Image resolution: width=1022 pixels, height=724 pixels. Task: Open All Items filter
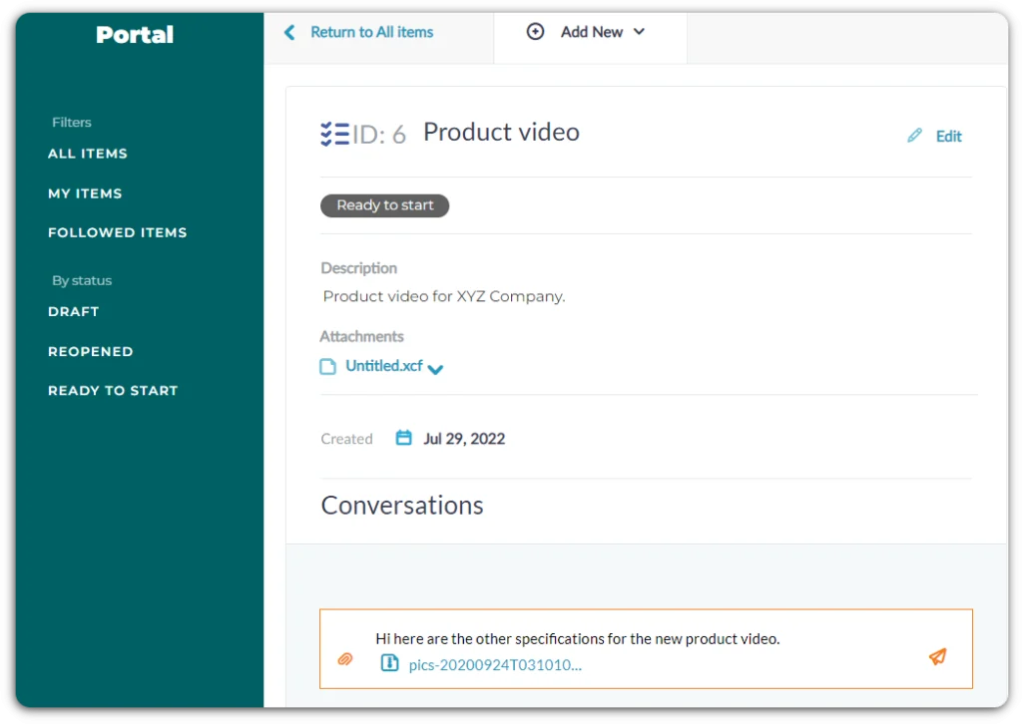coord(88,154)
